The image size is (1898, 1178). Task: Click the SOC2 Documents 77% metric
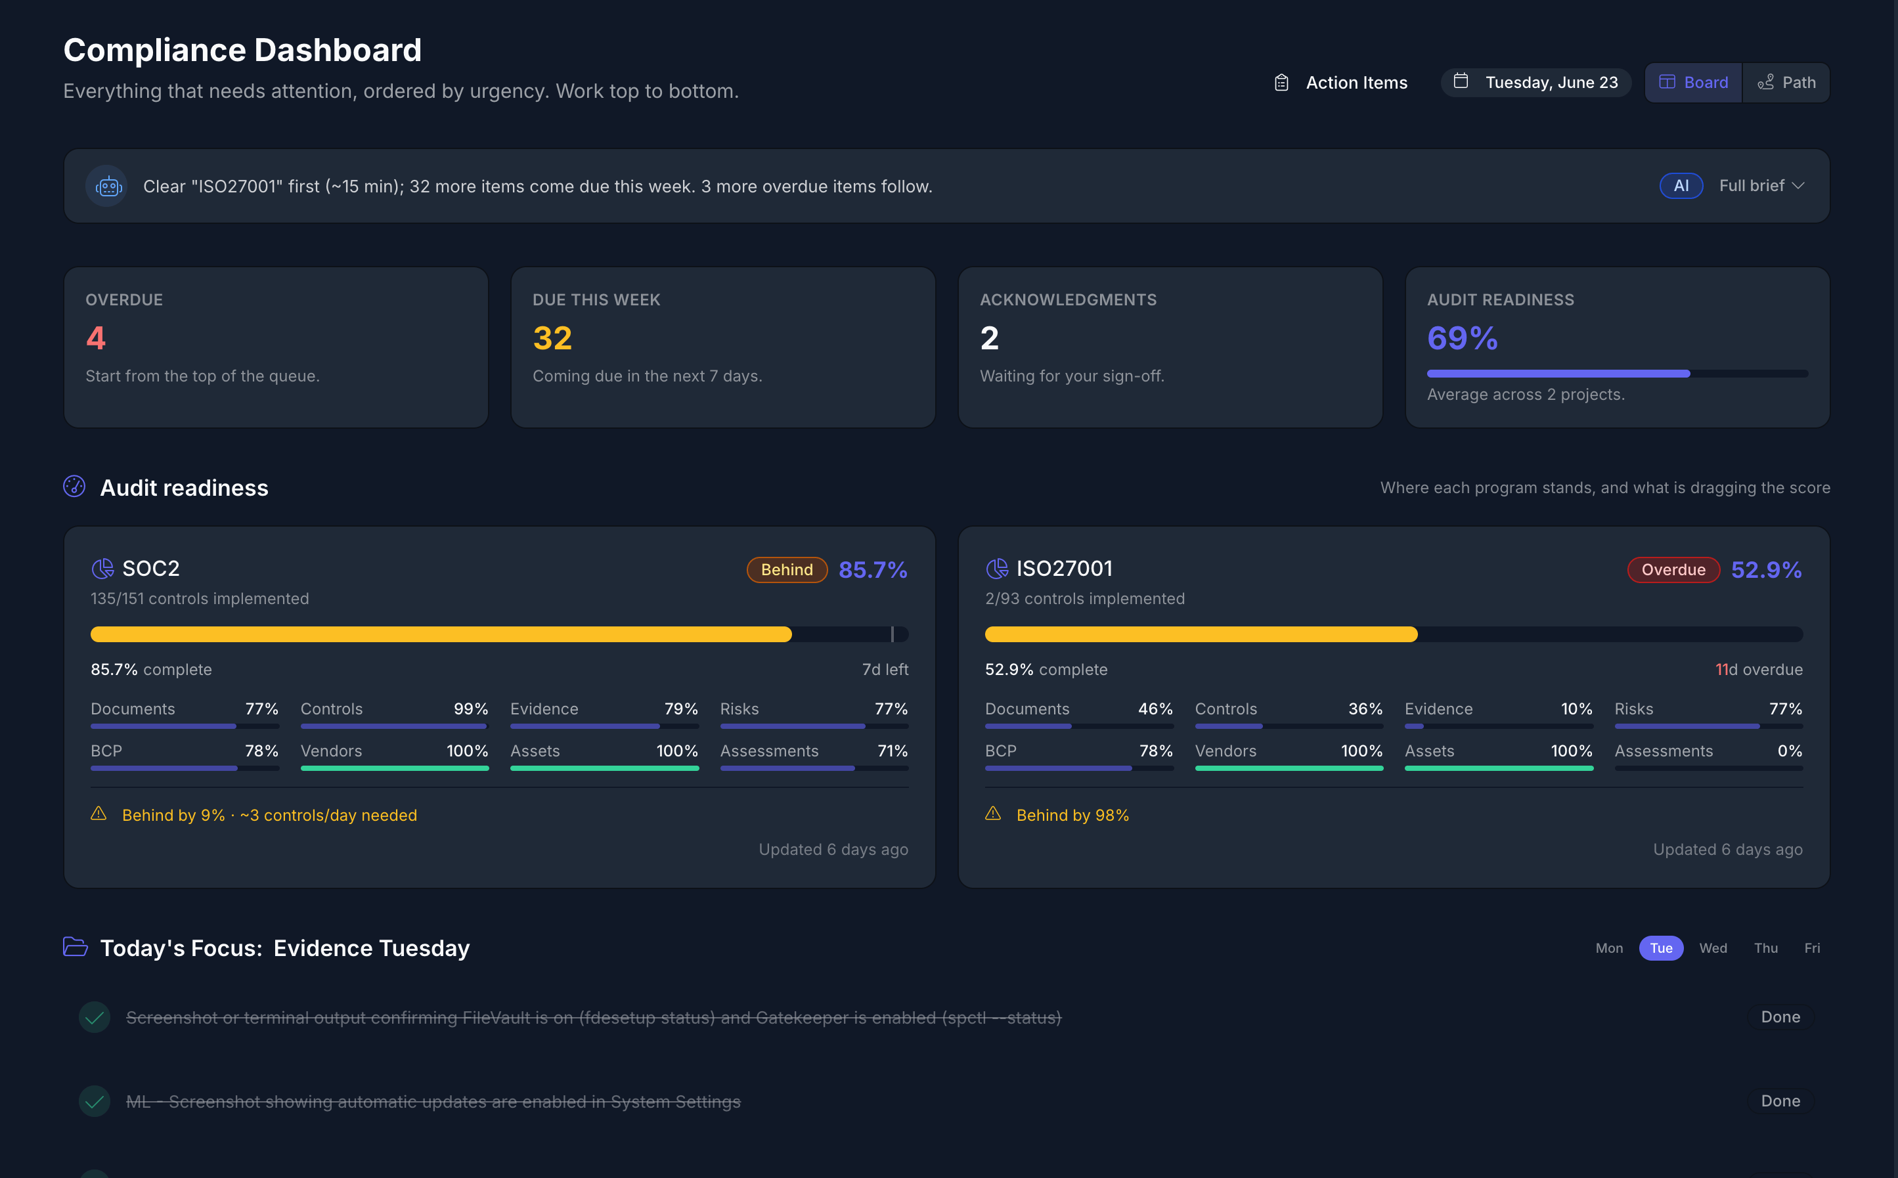pos(185,714)
